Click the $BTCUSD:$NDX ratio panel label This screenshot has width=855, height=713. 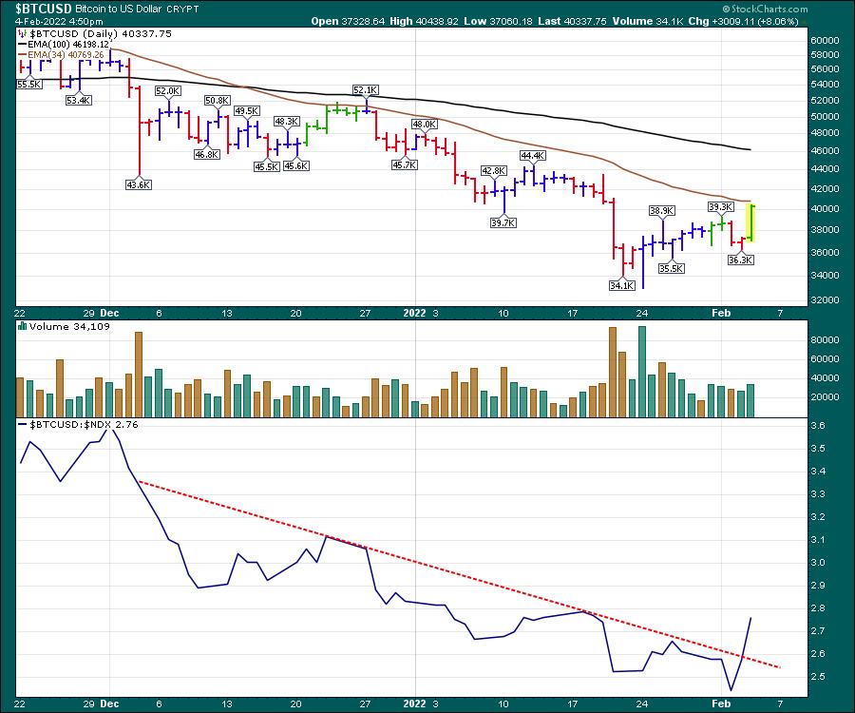pyautogui.click(x=79, y=423)
